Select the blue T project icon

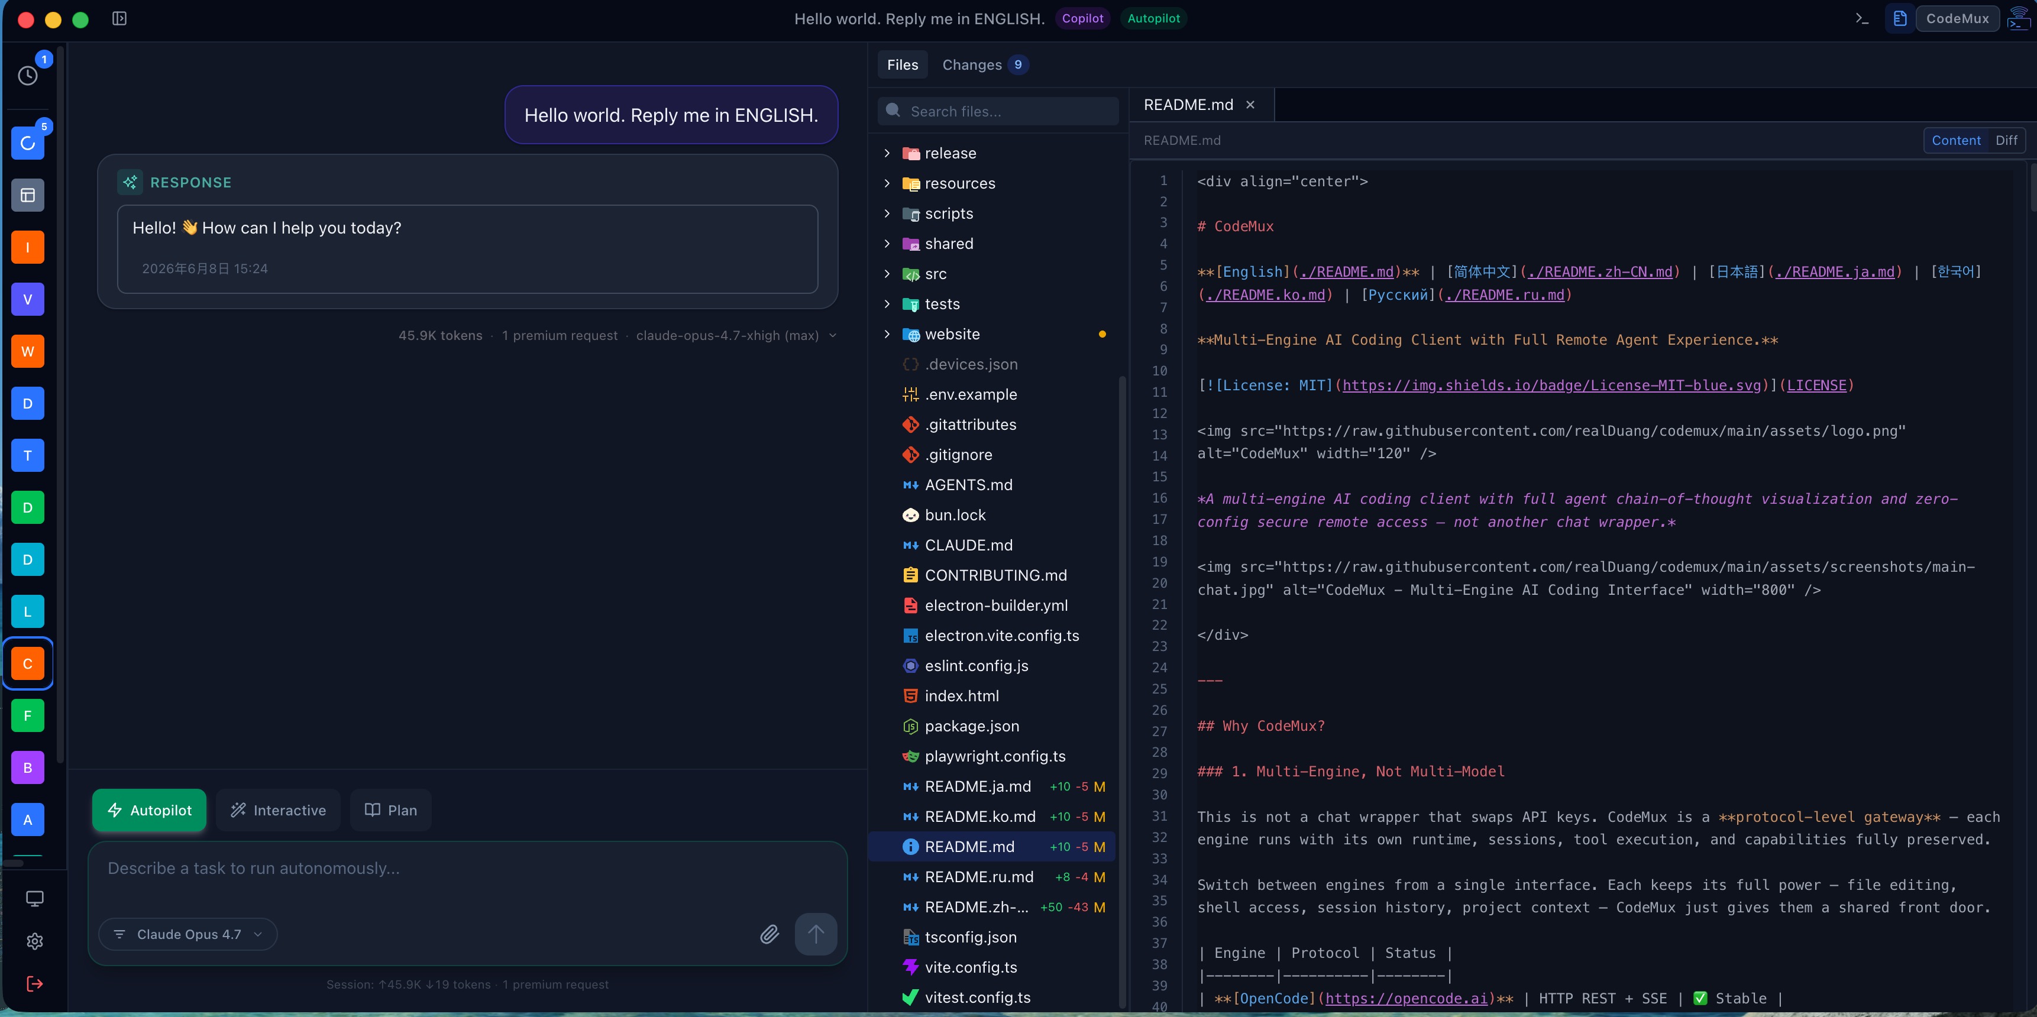pyautogui.click(x=28, y=455)
